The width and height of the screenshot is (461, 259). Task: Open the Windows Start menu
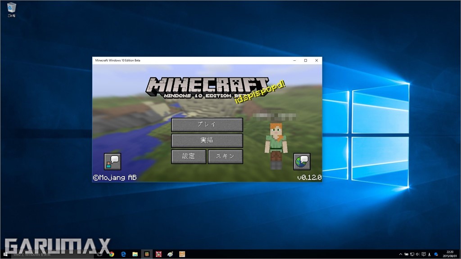(6, 254)
